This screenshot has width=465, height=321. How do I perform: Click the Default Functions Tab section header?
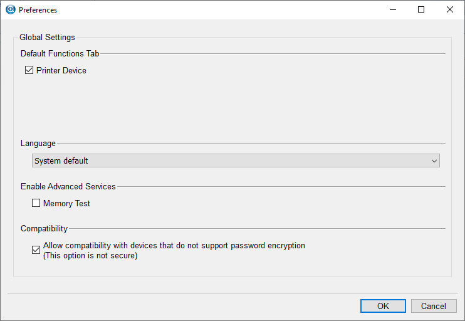60,54
